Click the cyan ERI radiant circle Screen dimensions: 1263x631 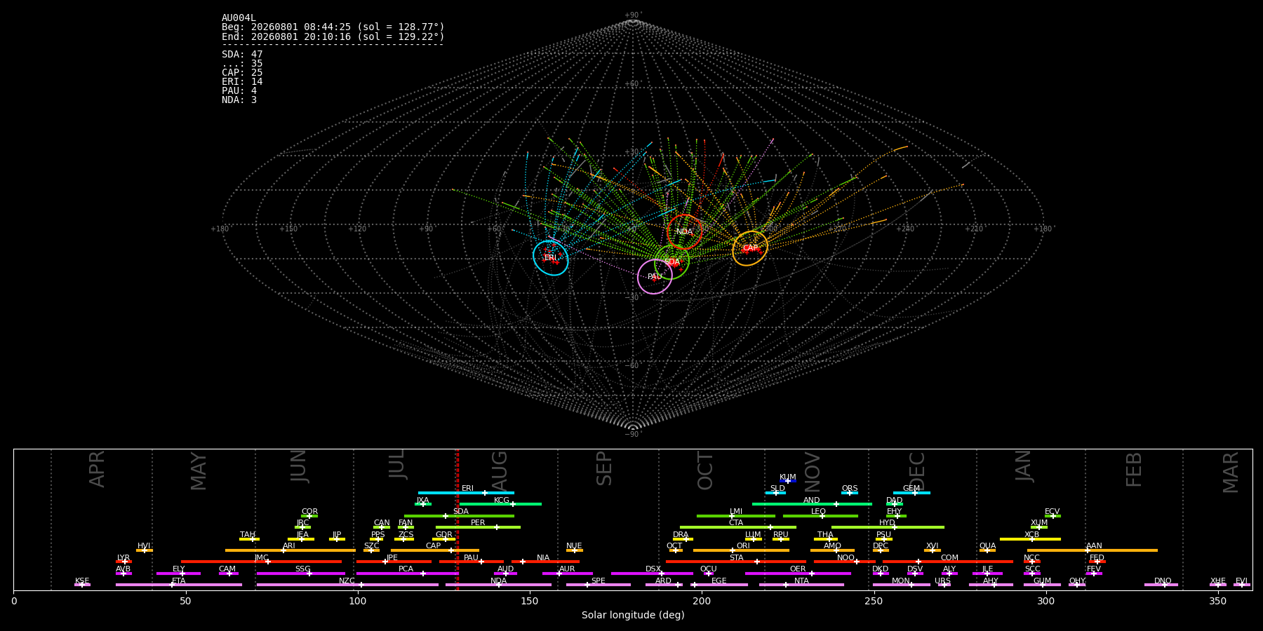551,258
